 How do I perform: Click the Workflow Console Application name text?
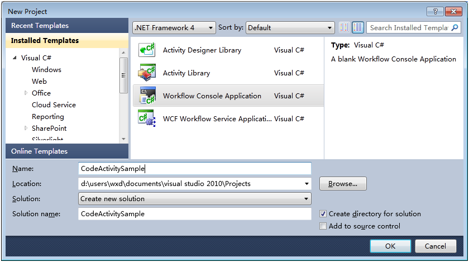coord(212,96)
